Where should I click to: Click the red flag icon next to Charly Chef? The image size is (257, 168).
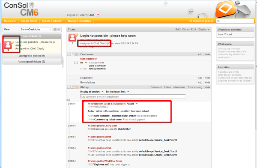point(98,15)
